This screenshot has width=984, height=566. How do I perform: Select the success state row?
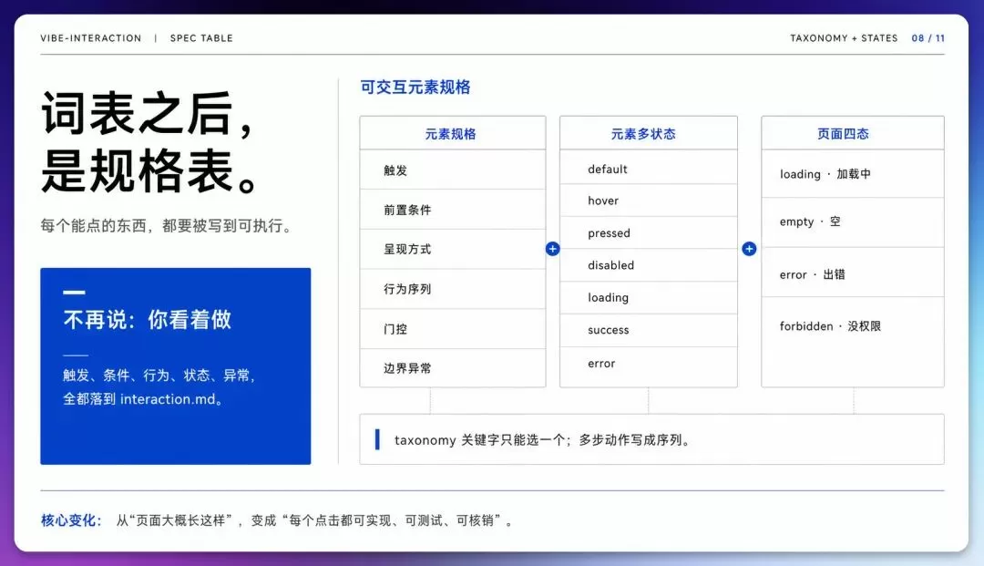click(649, 331)
